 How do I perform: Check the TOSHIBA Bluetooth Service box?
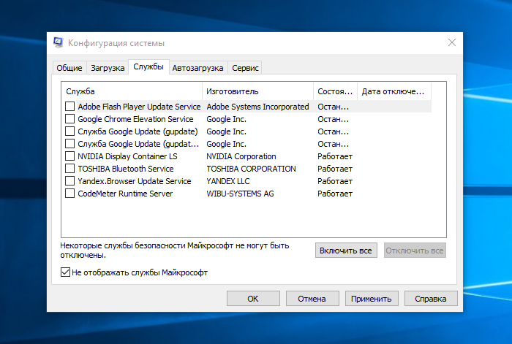tap(69, 168)
